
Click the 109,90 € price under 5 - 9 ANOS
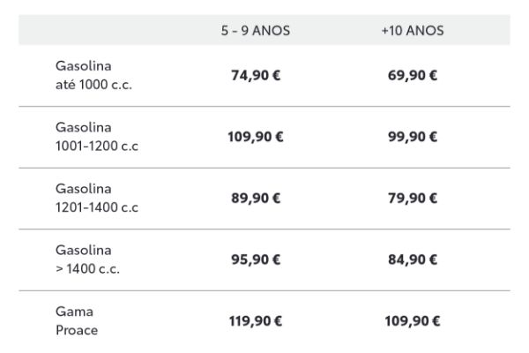(256, 137)
